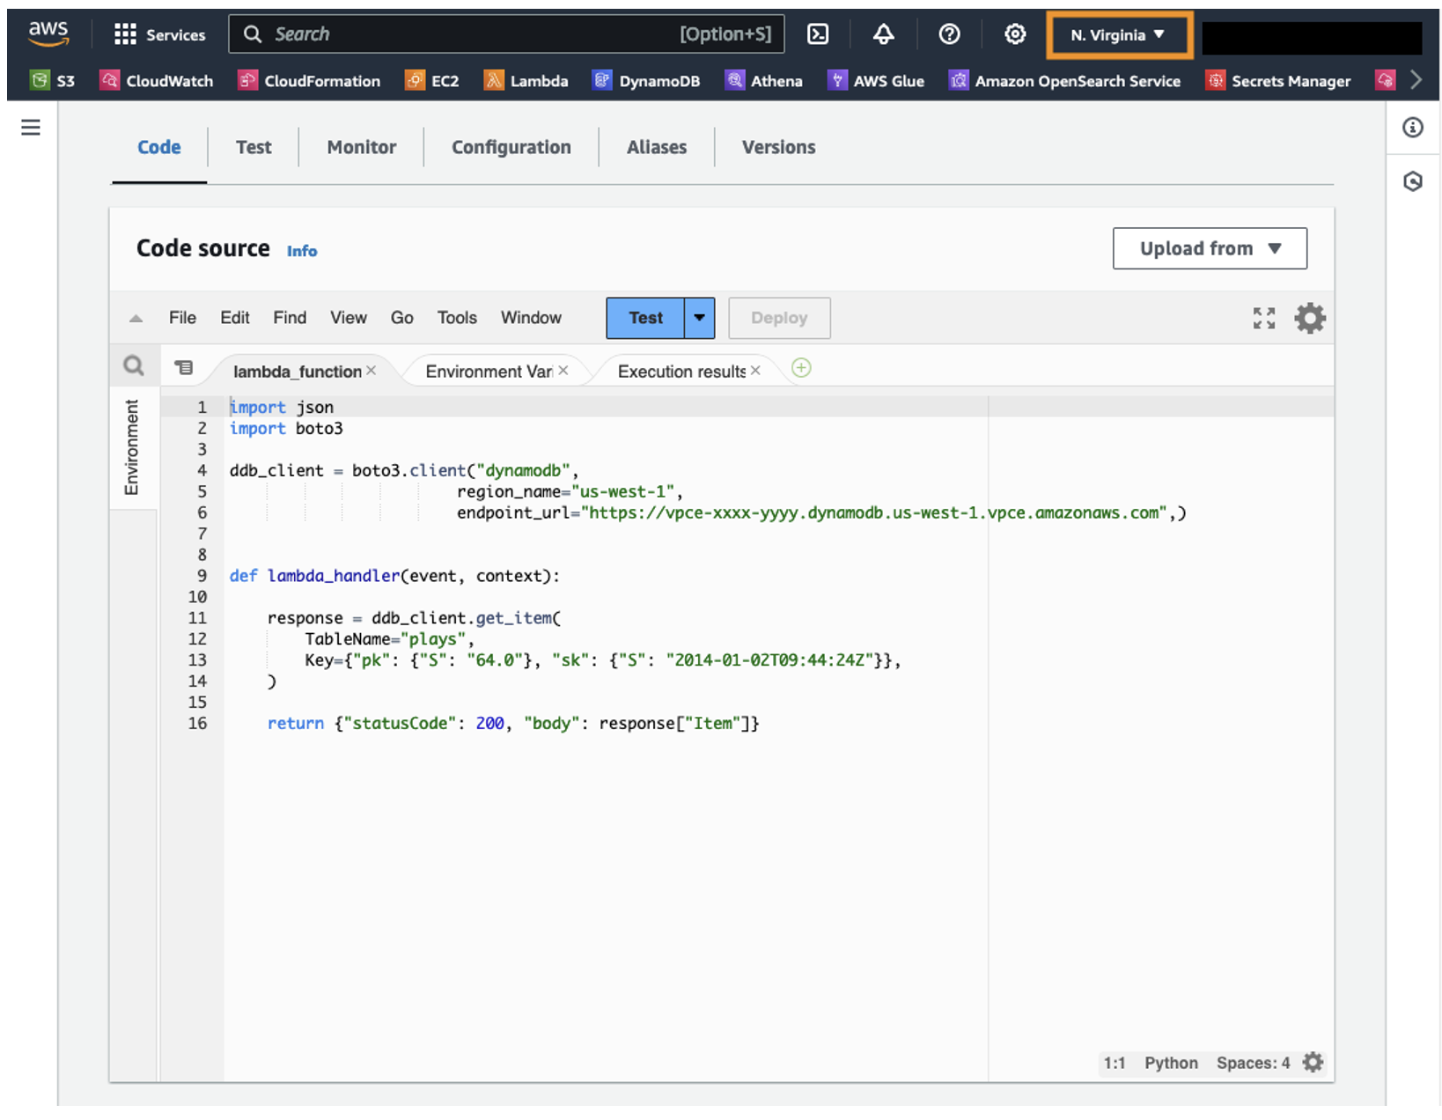Open the Code source Info link
Screen dimensions: 1442x1120
tap(301, 251)
